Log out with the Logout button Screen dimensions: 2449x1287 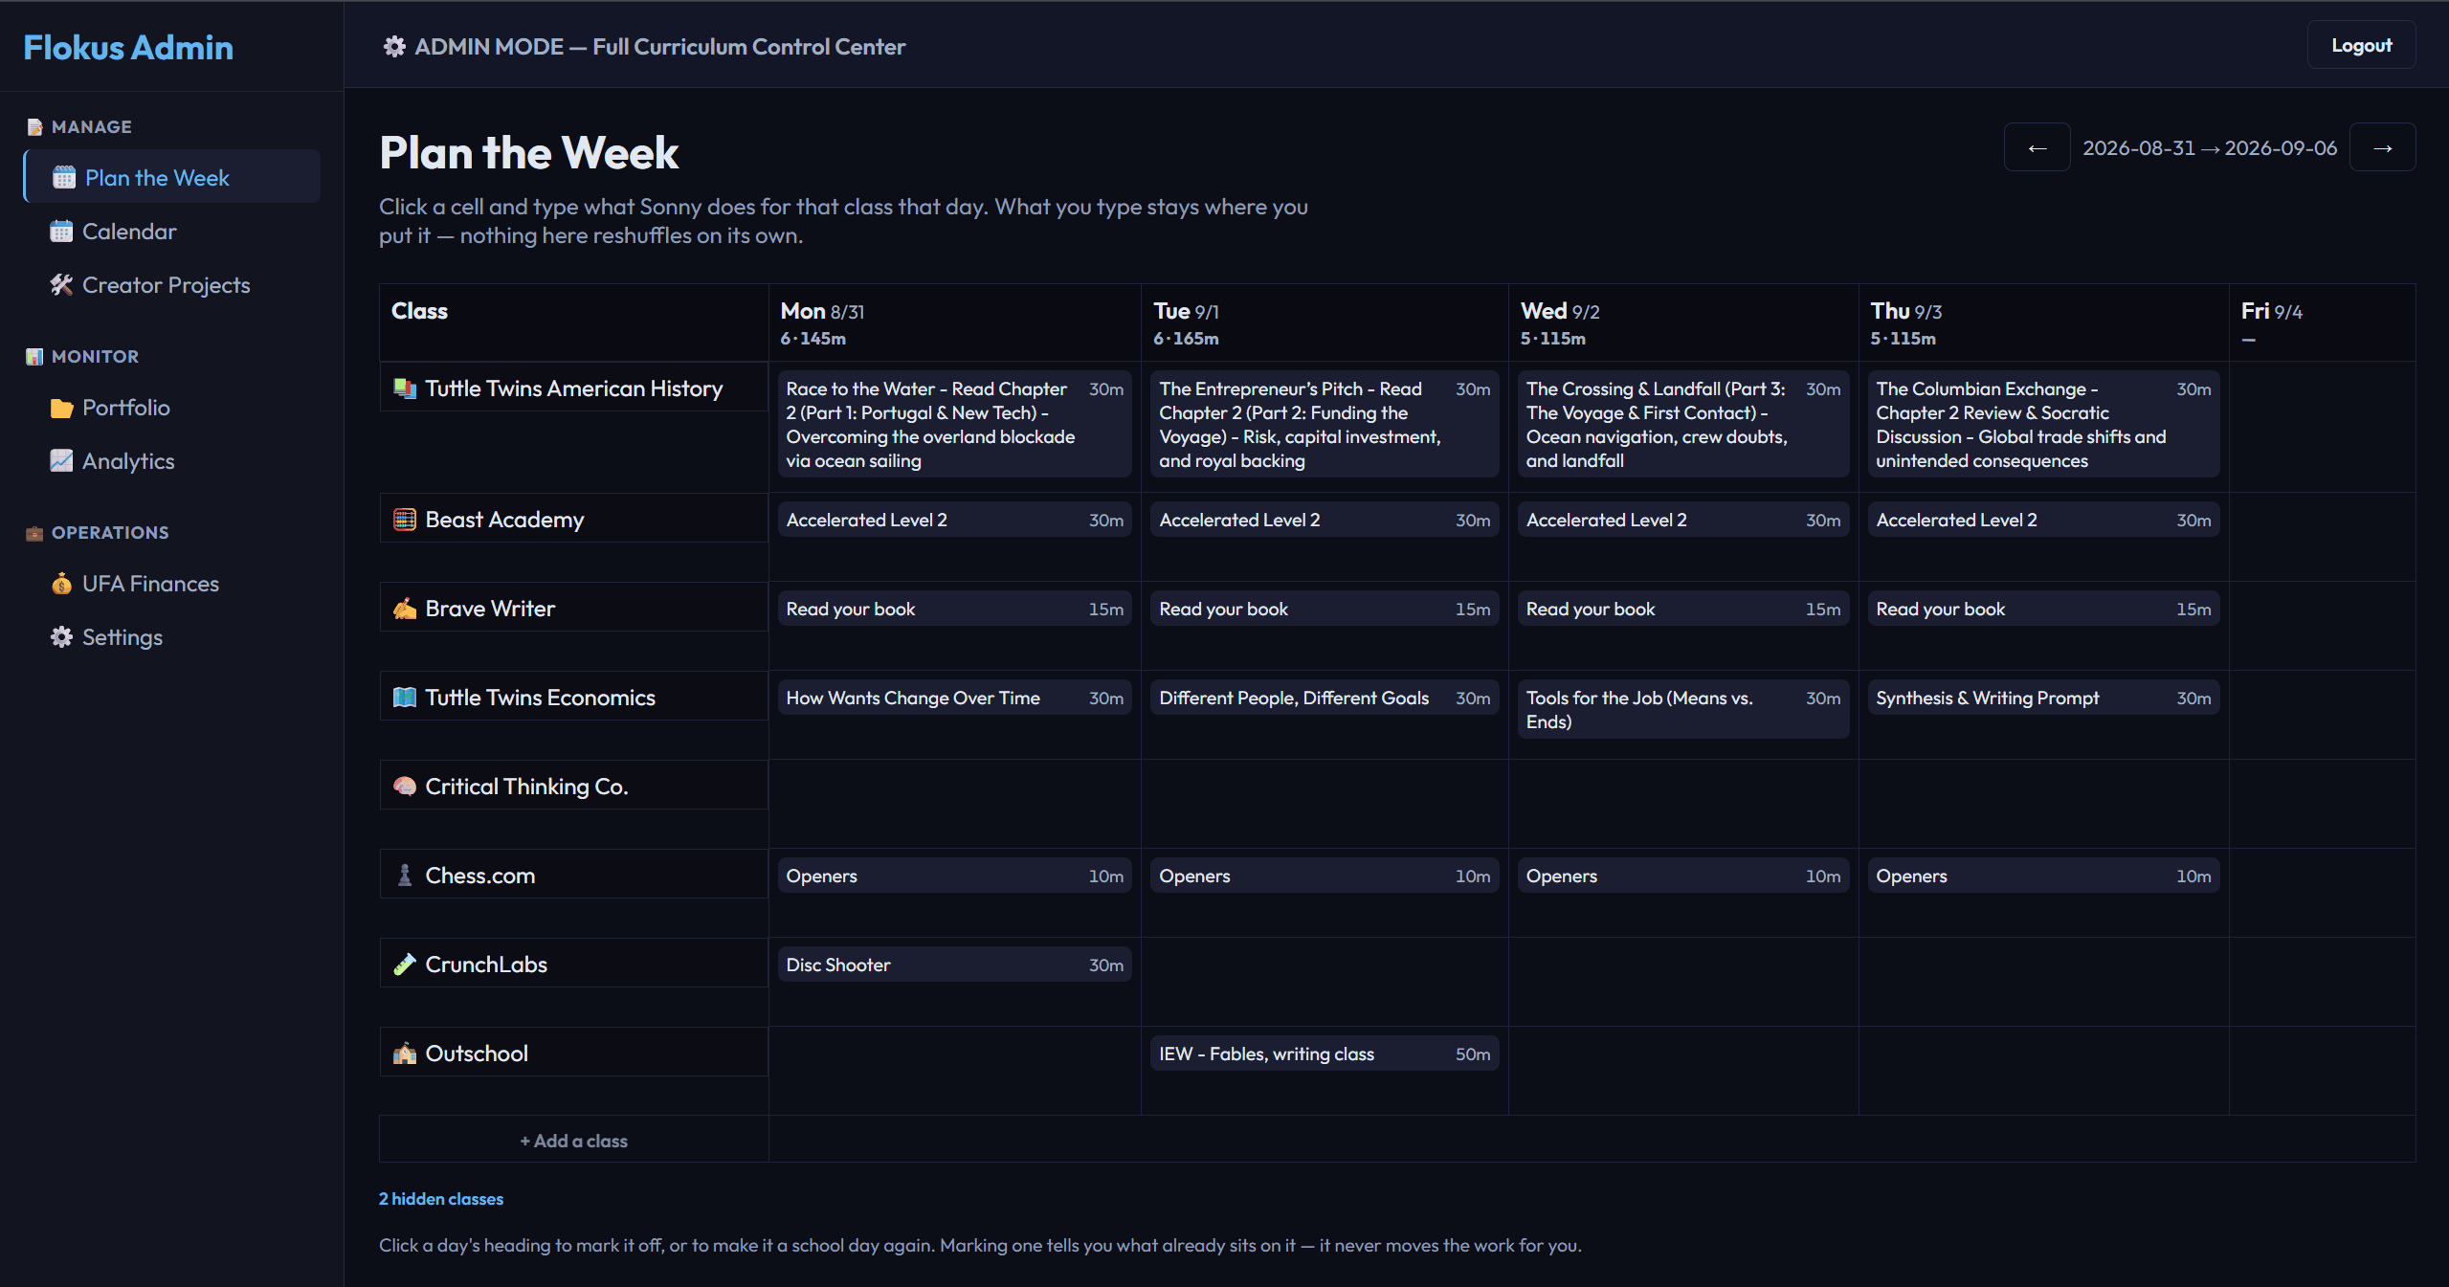[x=2361, y=45]
